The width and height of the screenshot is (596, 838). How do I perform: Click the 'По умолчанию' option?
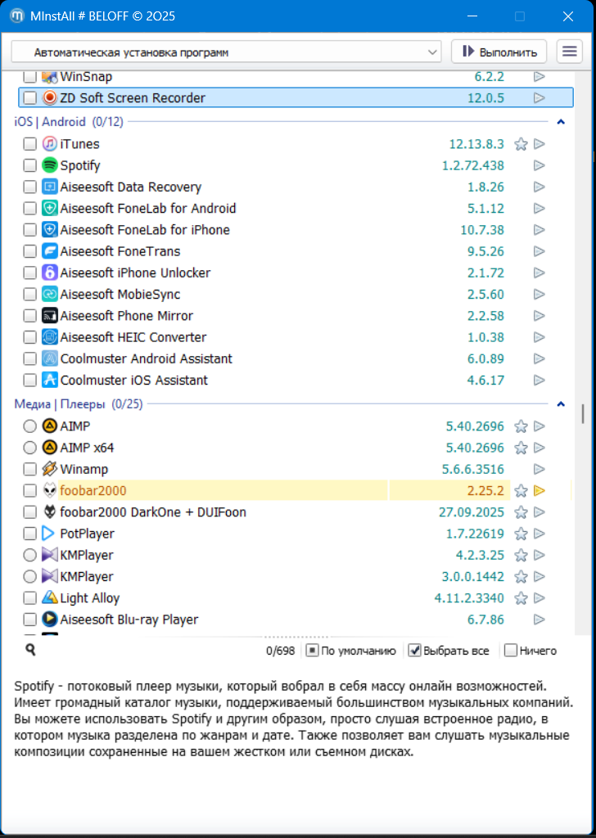pyautogui.click(x=313, y=651)
